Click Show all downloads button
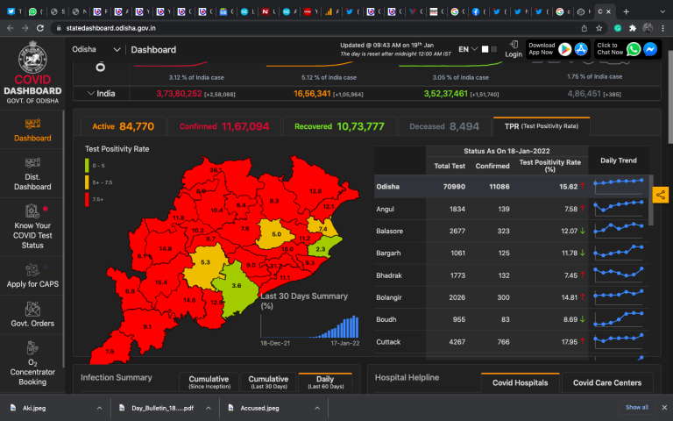 point(637,408)
